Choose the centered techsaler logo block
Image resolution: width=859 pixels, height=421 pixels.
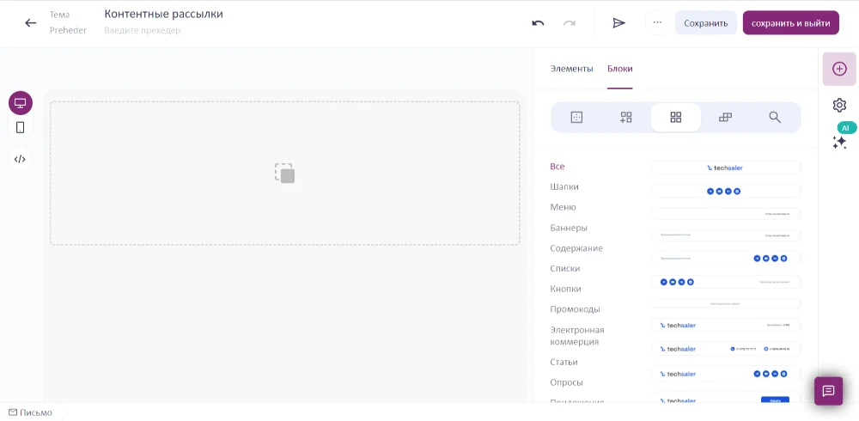[726, 168]
